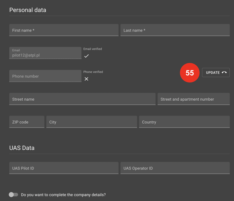Click into the Phone number field

(45, 76)
